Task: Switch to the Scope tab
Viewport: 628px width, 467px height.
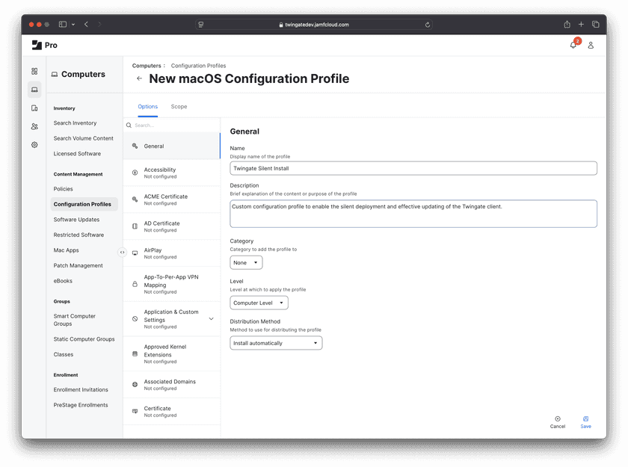Action: click(x=179, y=107)
